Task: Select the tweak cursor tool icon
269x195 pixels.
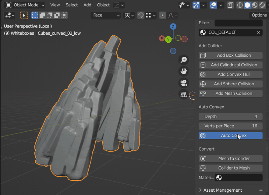Action: [24, 15]
